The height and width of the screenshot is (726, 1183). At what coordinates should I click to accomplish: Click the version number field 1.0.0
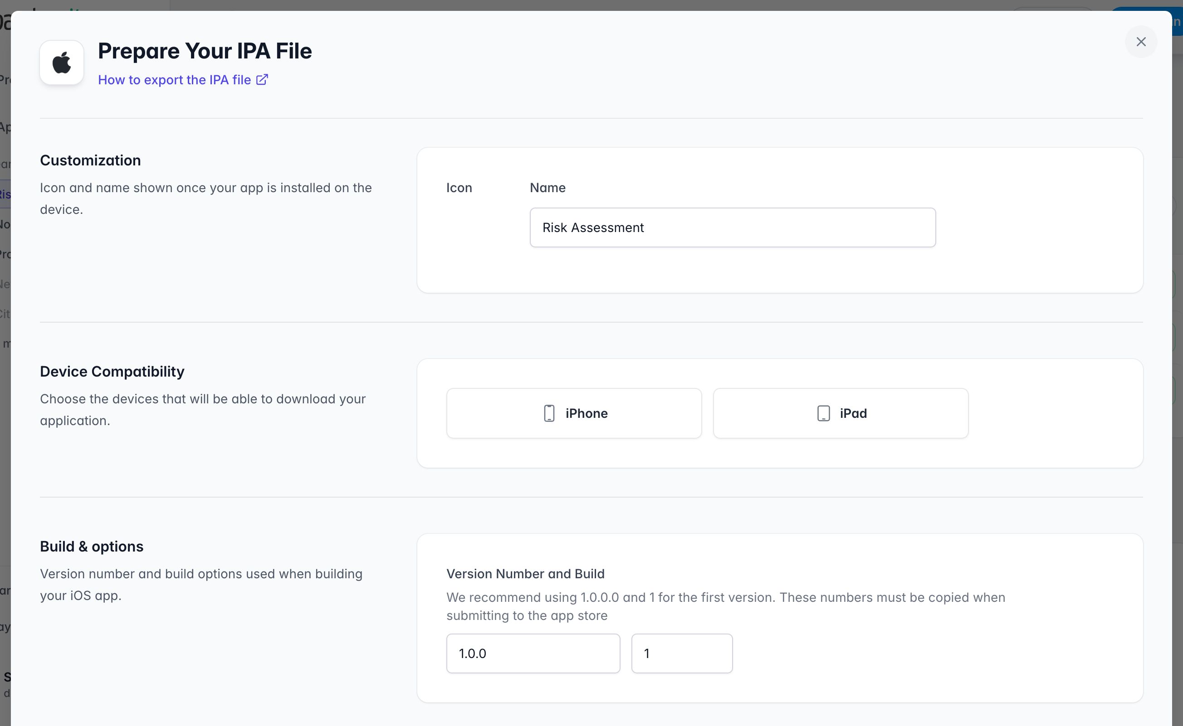(x=533, y=653)
